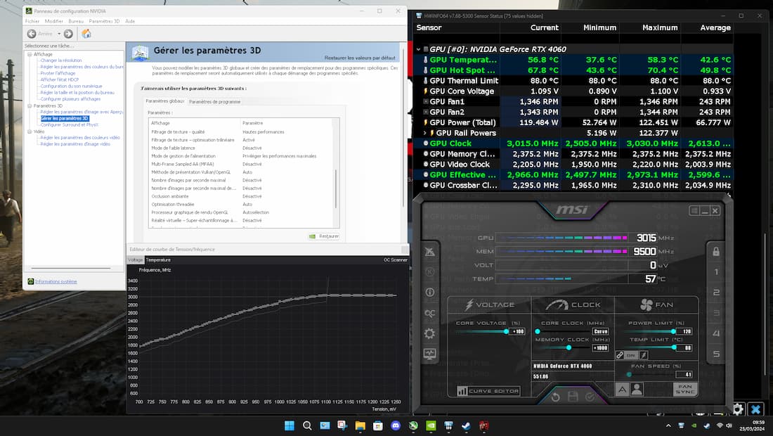Open back history dropdown arrow beside Arrière
Screen dimensions: 773x436
[x=59, y=34]
